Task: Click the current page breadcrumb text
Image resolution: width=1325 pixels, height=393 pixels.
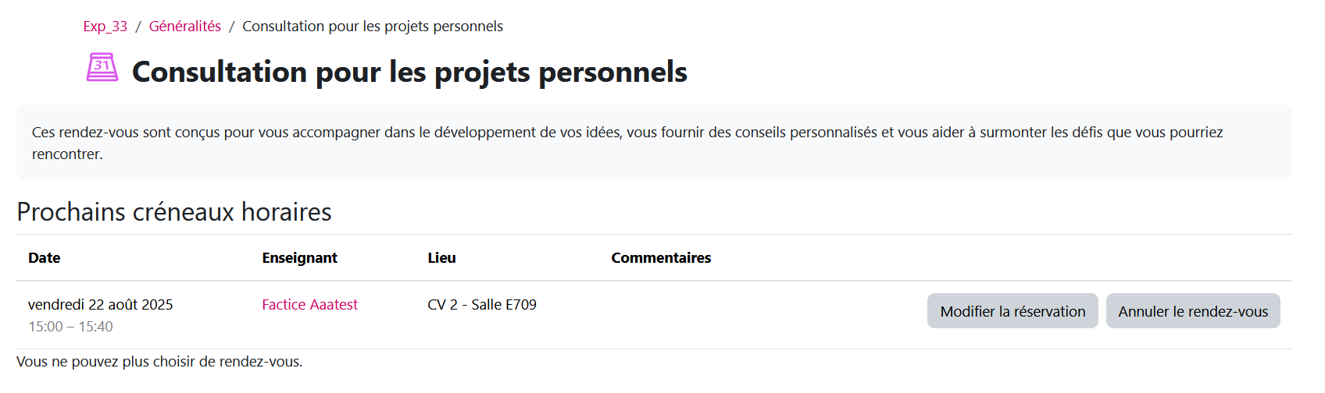Action: pyautogui.click(x=372, y=27)
